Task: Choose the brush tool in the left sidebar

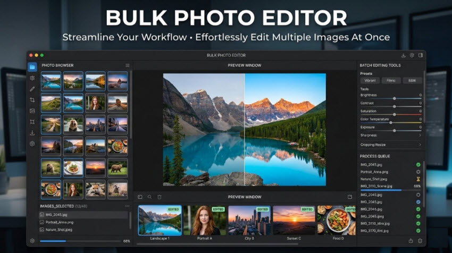Action: pyautogui.click(x=32, y=89)
